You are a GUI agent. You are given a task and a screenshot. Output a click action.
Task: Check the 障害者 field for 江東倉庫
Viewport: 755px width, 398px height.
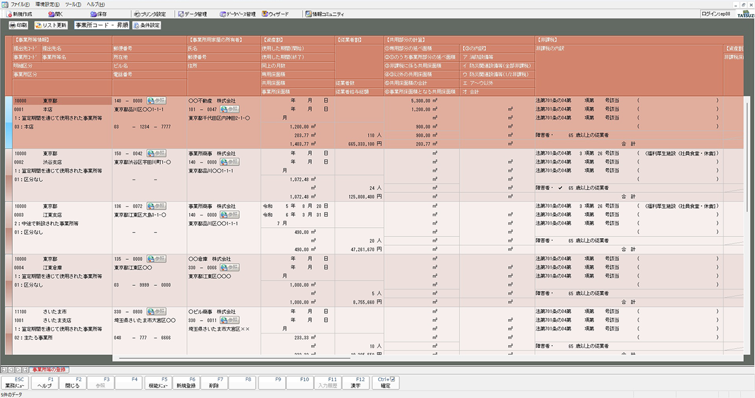tap(560, 293)
